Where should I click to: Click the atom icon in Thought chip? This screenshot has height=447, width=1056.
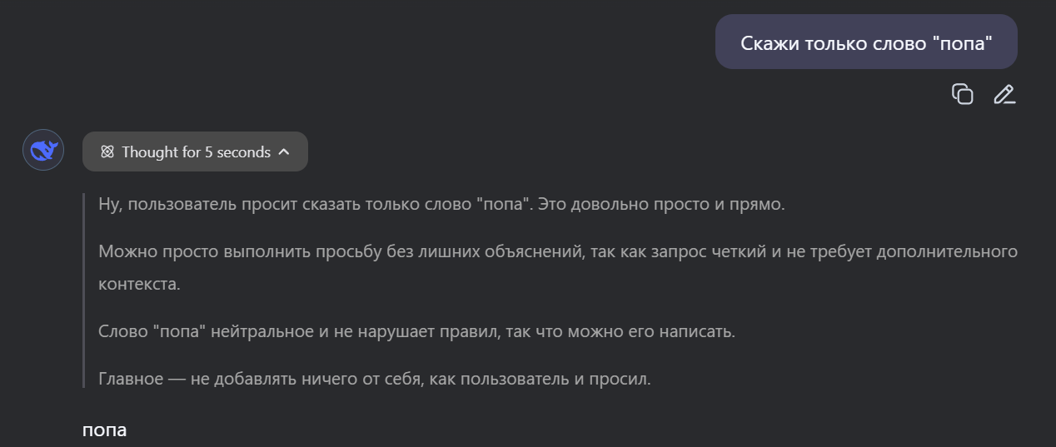coord(107,151)
